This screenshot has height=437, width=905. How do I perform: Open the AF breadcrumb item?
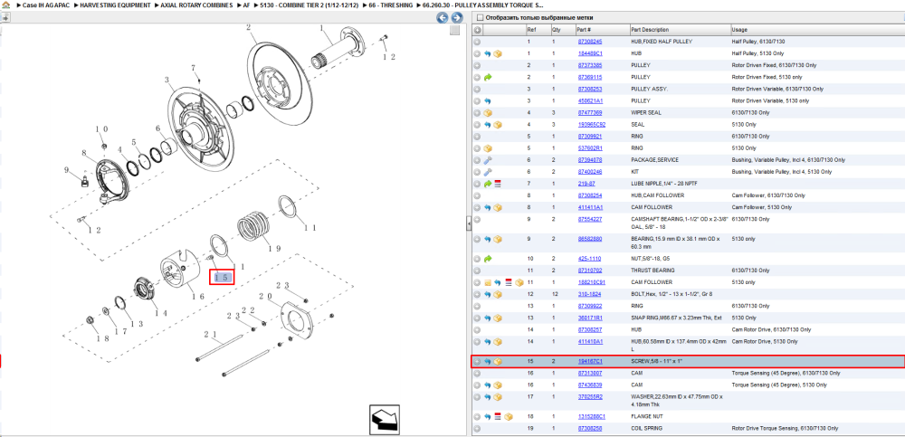point(247,5)
